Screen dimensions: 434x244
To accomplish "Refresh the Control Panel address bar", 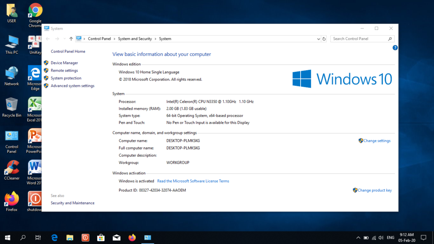I will coord(324,39).
